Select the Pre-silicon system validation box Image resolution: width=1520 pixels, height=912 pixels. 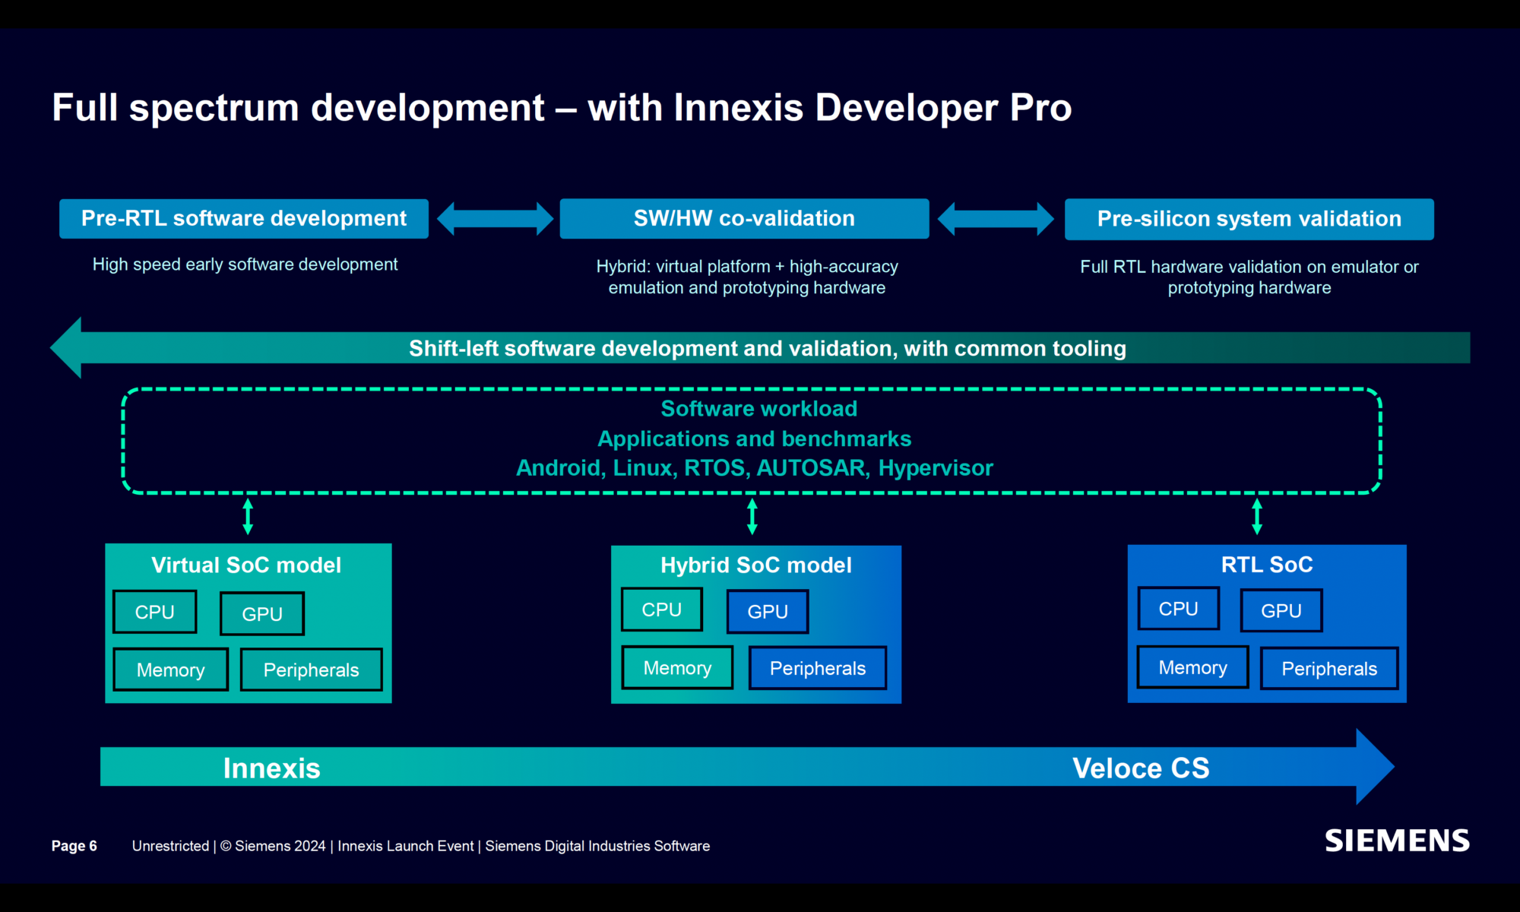coord(1249,219)
